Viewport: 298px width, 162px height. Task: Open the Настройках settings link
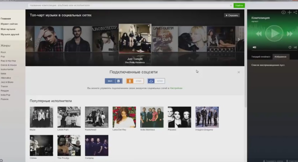(176, 88)
